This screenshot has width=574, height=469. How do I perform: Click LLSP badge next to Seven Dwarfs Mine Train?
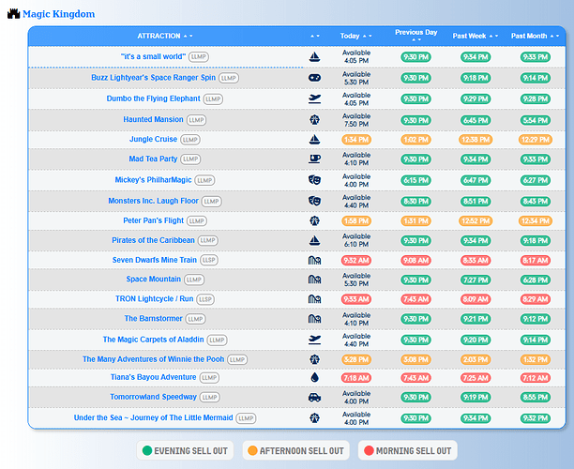[209, 261]
